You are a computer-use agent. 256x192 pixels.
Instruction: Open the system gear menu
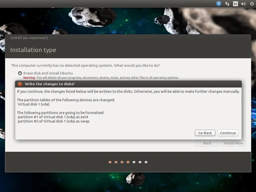pos(252,4)
